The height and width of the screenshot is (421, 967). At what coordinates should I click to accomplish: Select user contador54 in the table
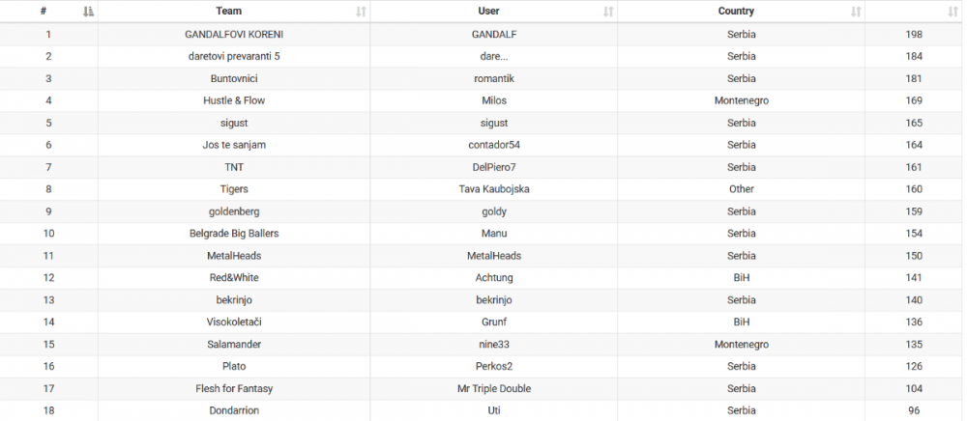[x=493, y=145]
